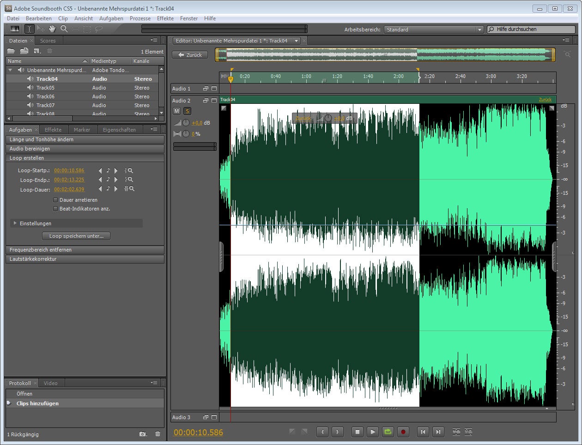Click the Zurück button above editor
The image size is (582, 445).
point(190,55)
